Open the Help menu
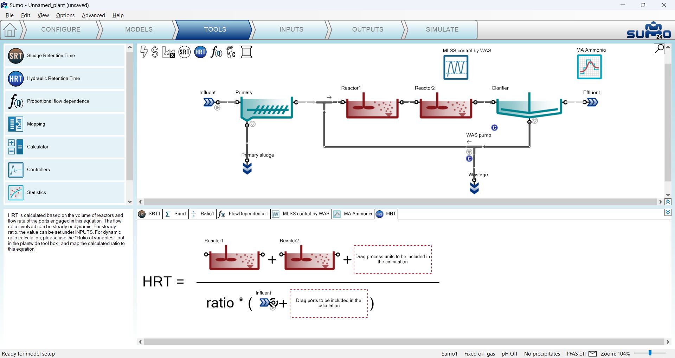This screenshot has width=675, height=358. tap(118, 15)
